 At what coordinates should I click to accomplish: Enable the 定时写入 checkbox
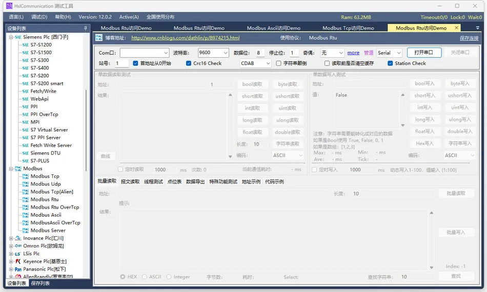click(314, 170)
